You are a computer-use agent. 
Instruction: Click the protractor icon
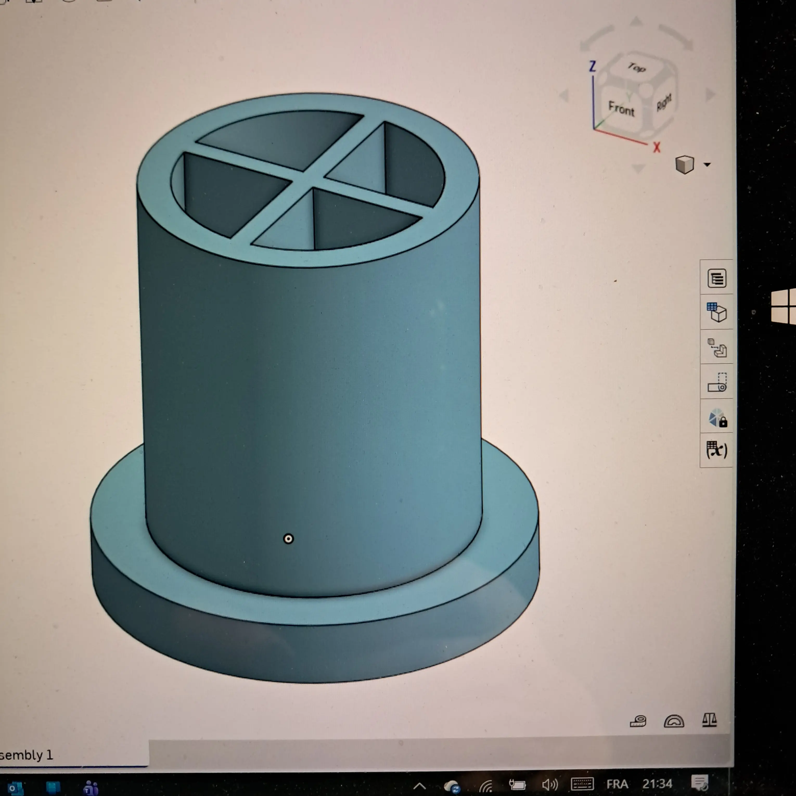(674, 721)
